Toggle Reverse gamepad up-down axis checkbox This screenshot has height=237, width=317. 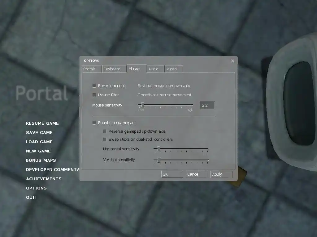click(105, 131)
